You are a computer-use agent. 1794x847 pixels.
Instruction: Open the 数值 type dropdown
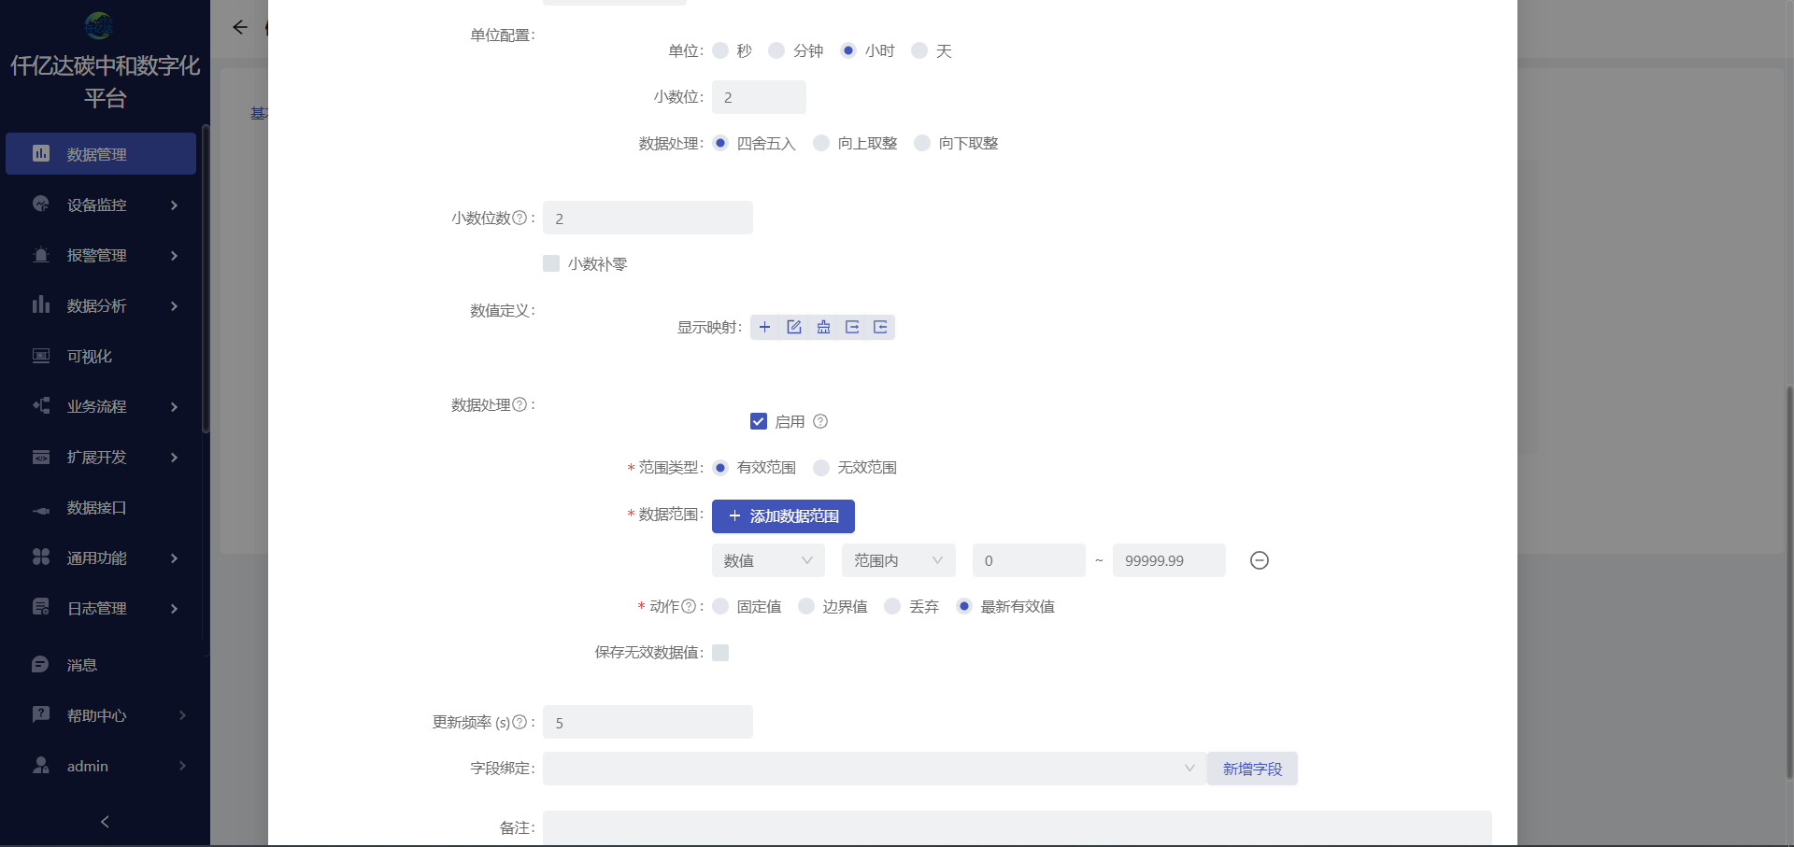pos(768,560)
